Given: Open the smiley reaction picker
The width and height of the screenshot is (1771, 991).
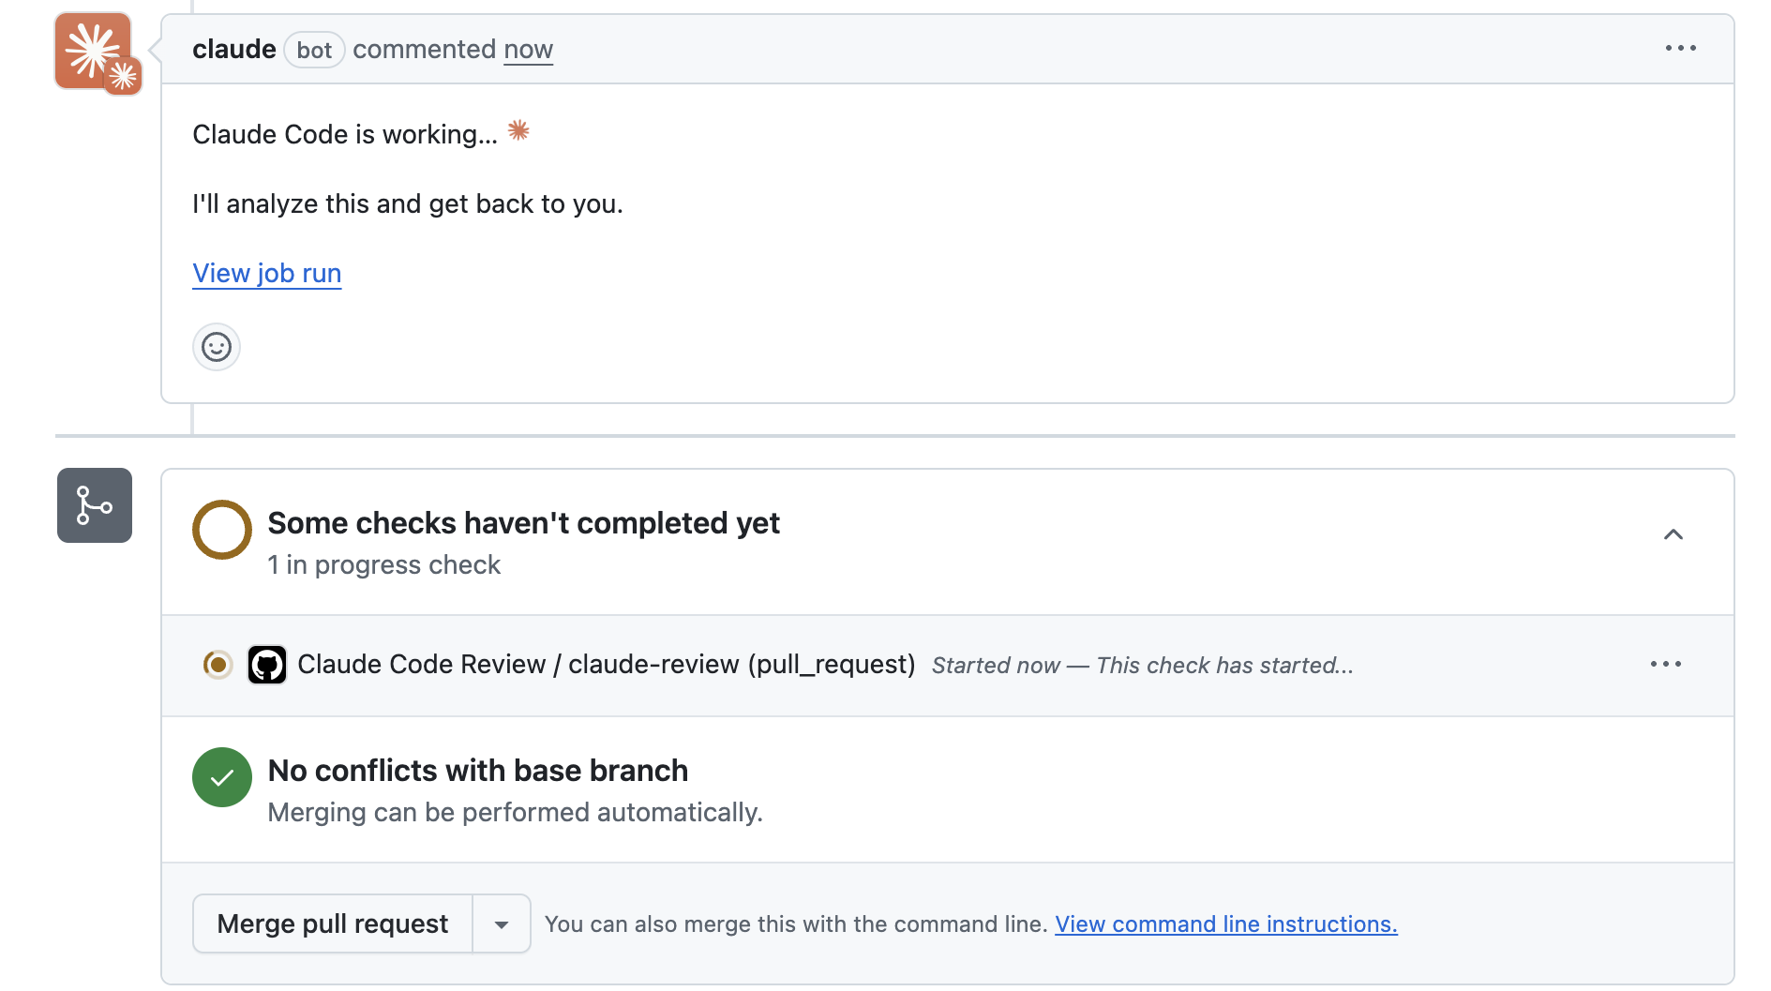Looking at the screenshot, I should coord(216,347).
